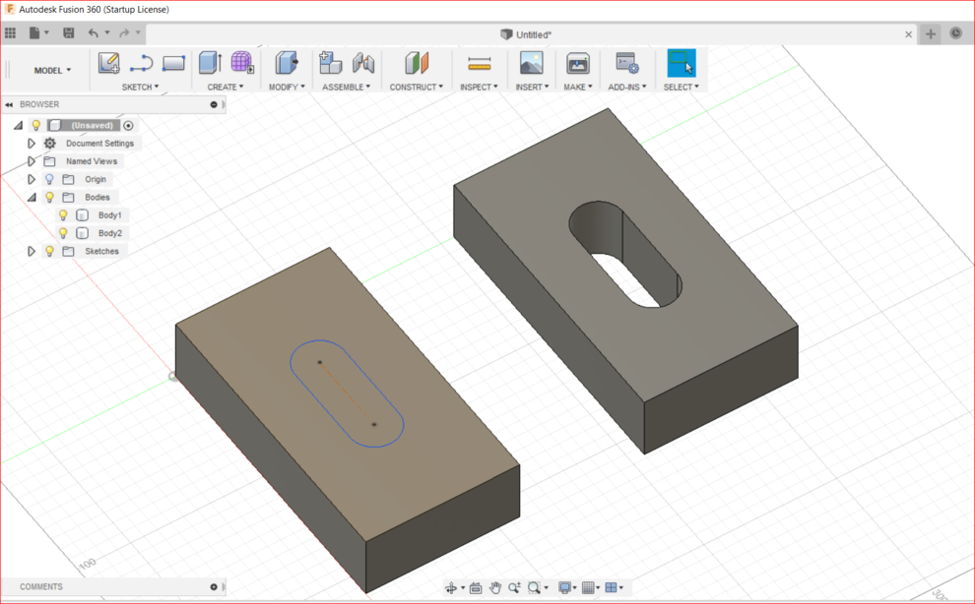Open the Viewports layout icon

[x=612, y=587]
